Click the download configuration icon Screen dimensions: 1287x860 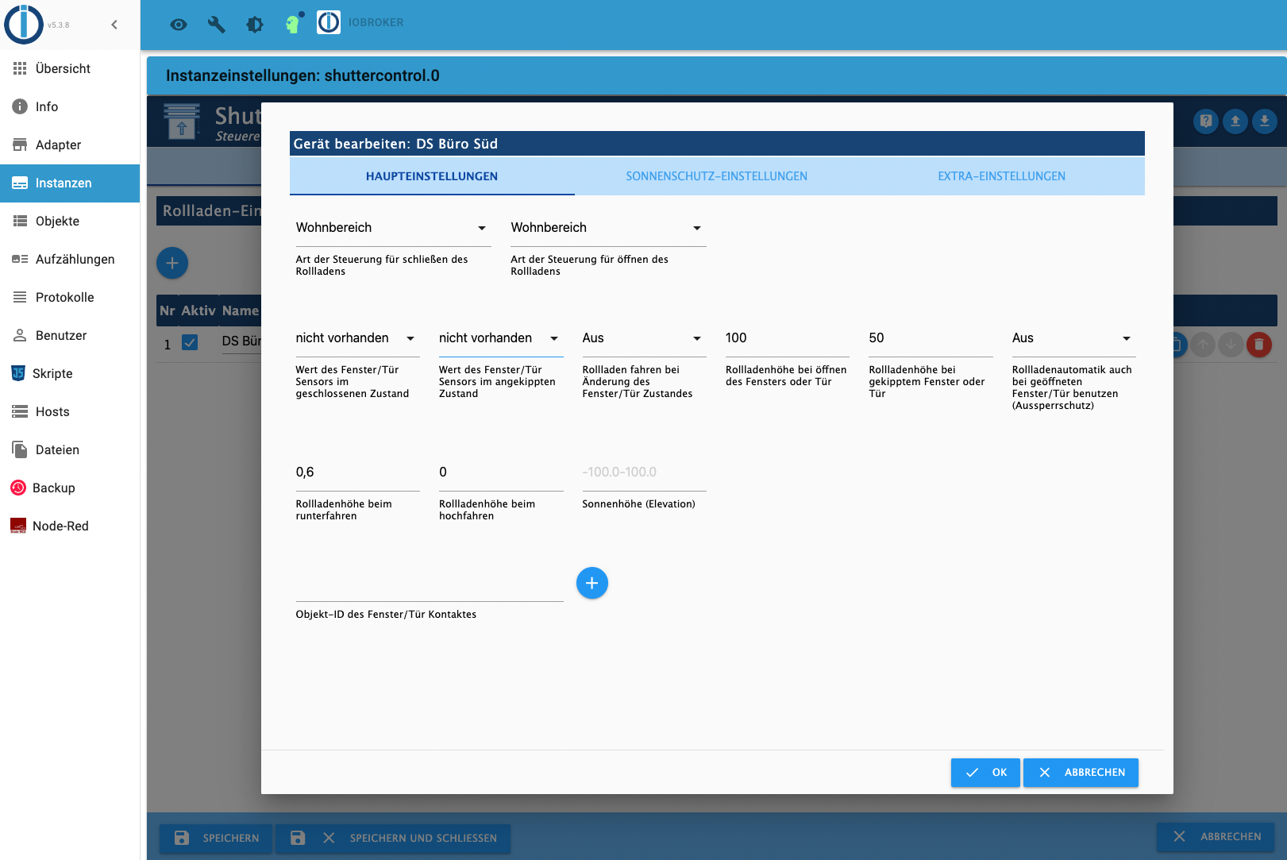pyautogui.click(x=1265, y=121)
